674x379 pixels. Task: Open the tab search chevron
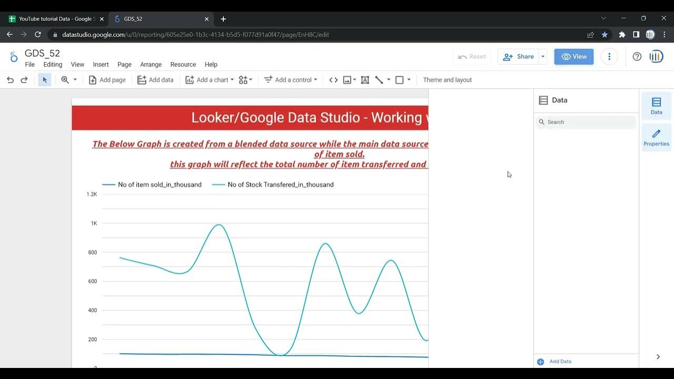pyautogui.click(x=603, y=18)
